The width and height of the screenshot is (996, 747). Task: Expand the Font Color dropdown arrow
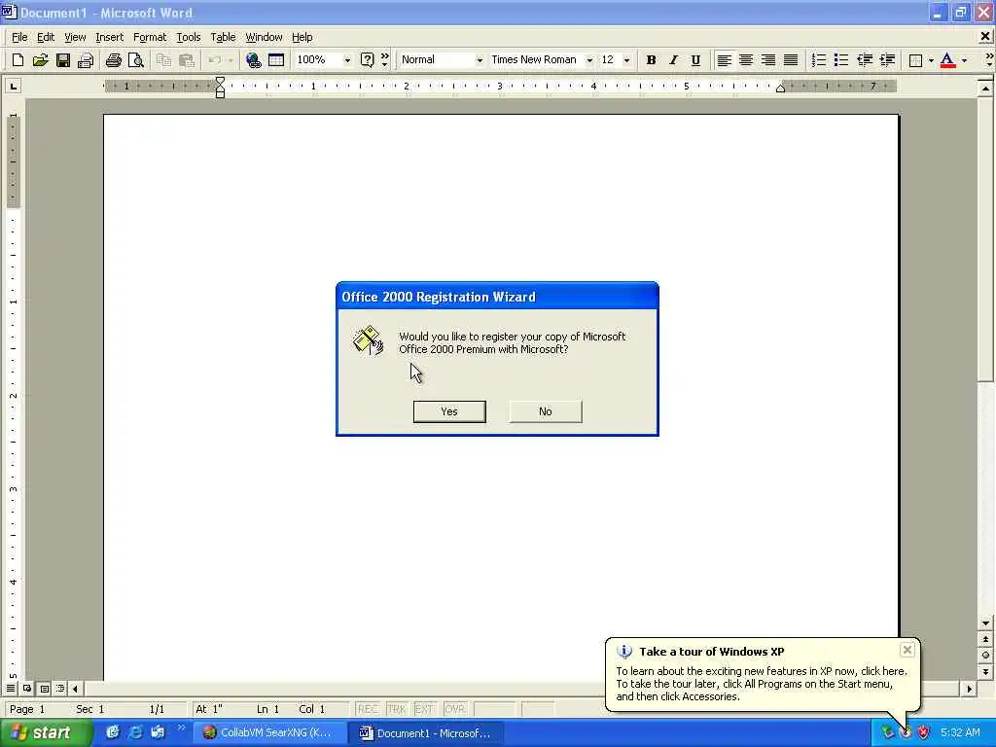964,60
